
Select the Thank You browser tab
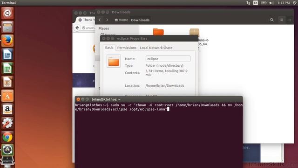click(x=86, y=20)
